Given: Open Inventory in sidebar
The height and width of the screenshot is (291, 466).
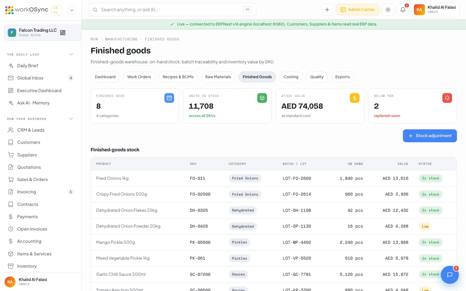Looking at the screenshot, I should click(41, 266).
